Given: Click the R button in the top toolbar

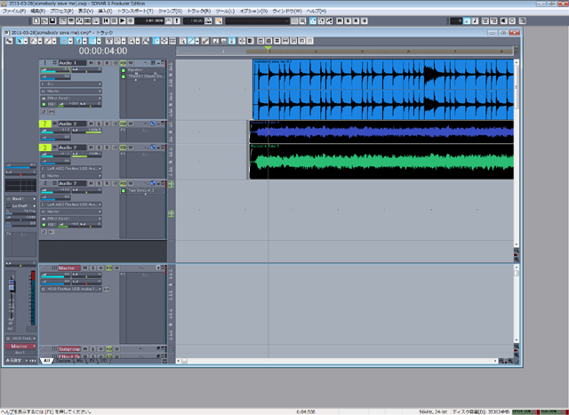Looking at the screenshot, I should pos(356,21).
